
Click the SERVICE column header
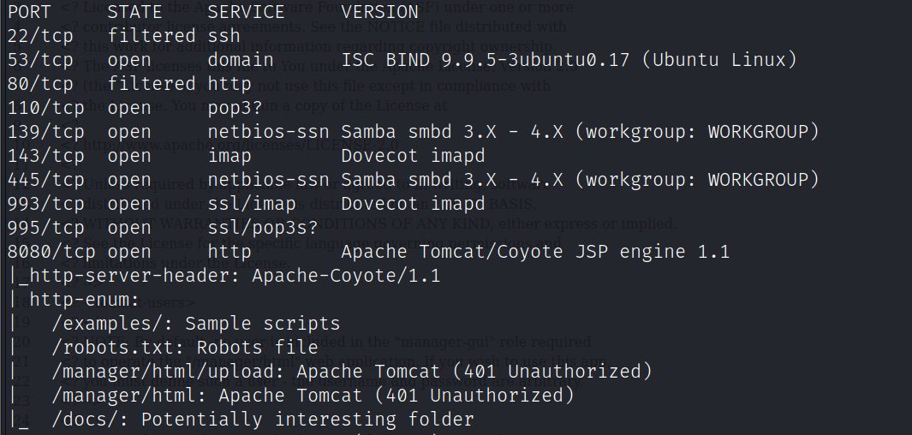pos(246,12)
